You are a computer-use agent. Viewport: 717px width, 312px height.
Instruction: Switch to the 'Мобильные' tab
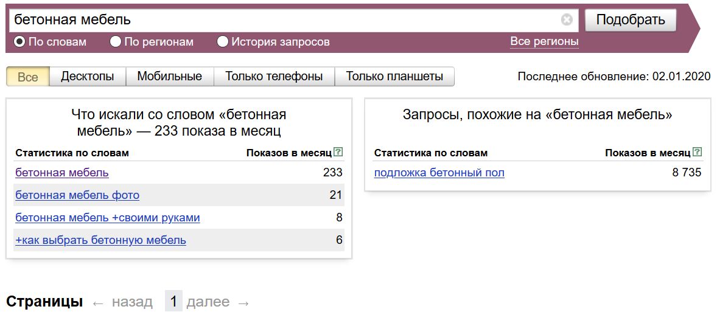(169, 77)
